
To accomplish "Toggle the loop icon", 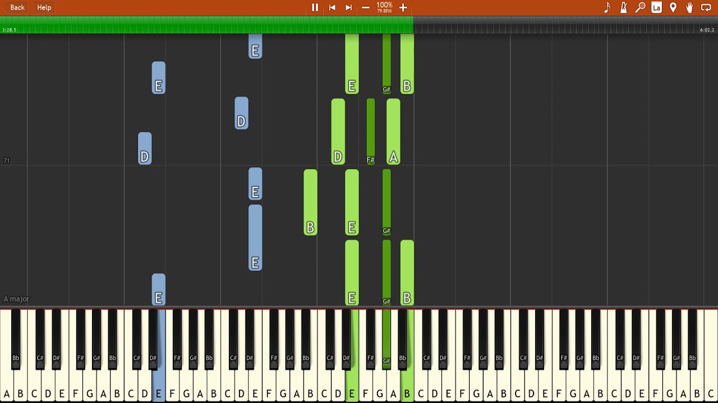I will pyautogui.click(x=706, y=7).
